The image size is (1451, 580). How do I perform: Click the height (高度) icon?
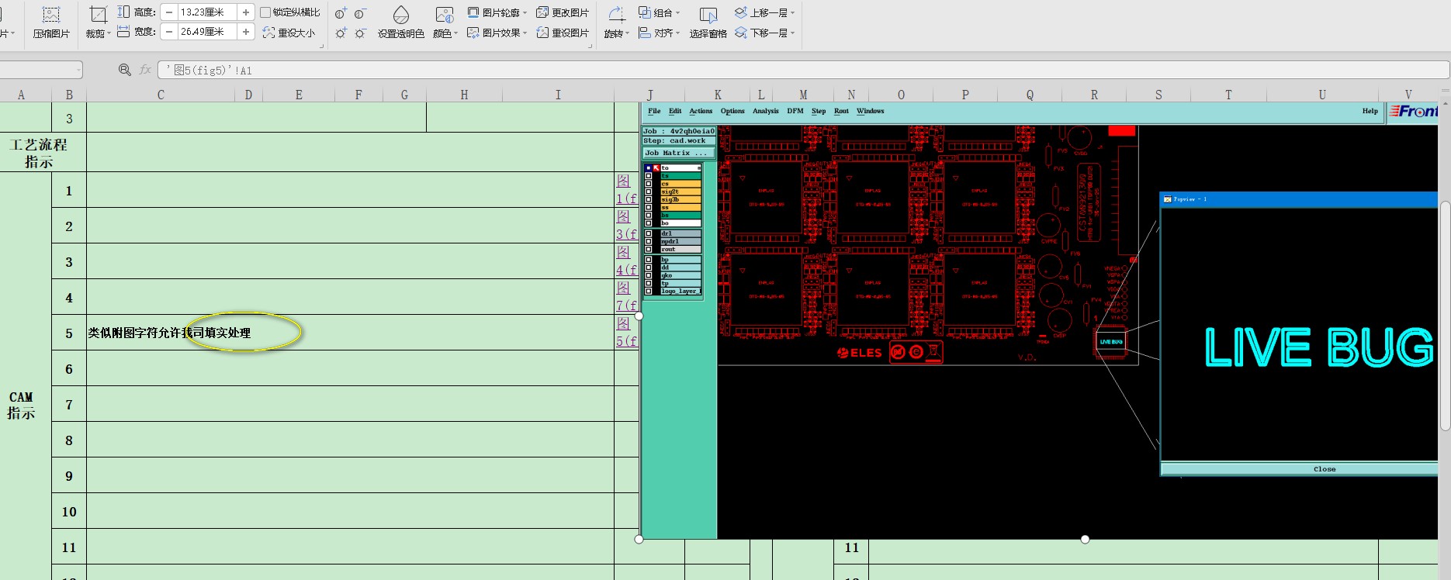pos(123,12)
